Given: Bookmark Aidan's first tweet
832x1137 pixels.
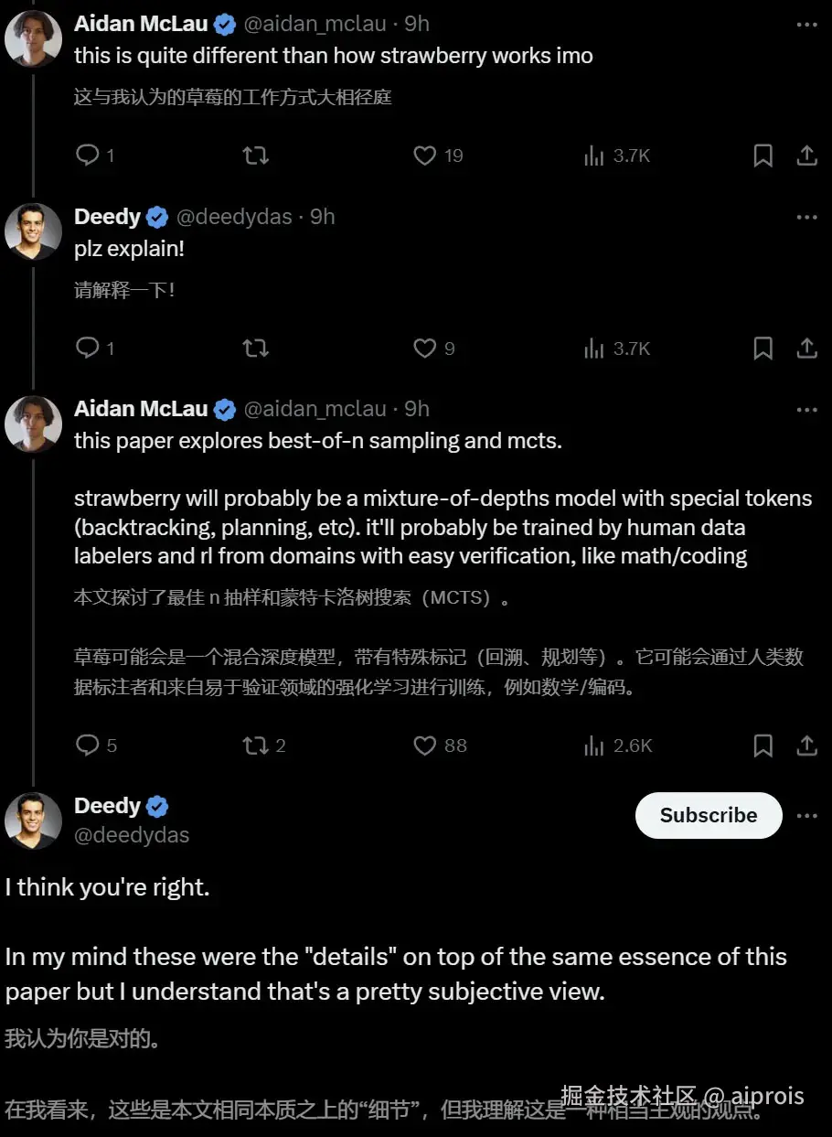Looking at the screenshot, I should point(763,156).
